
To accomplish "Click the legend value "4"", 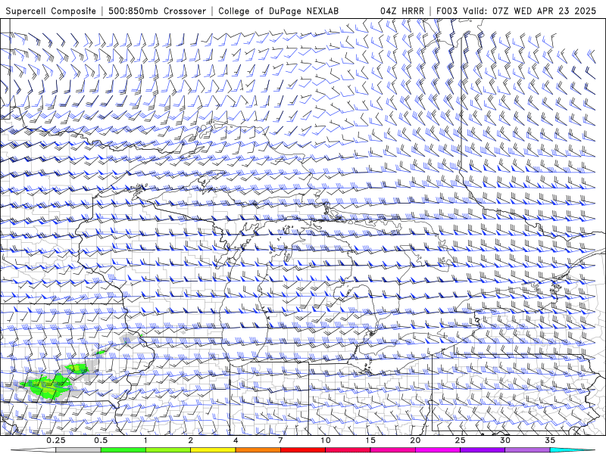I will coord(236,440).
